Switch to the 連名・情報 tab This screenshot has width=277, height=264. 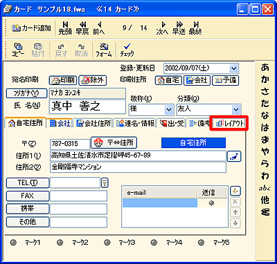point(135,123)
